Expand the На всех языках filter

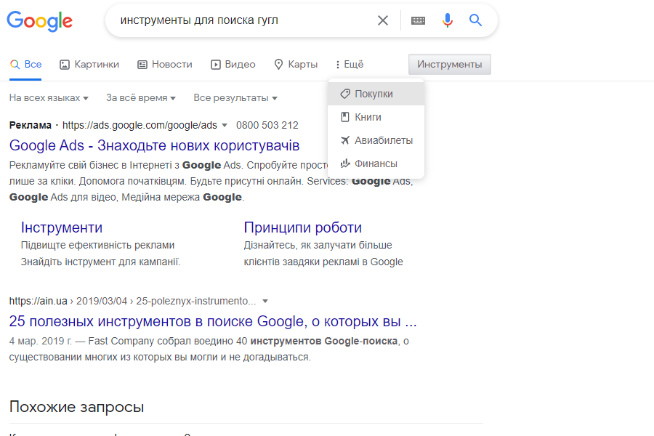pyautogui.click(x=49, y=97)
